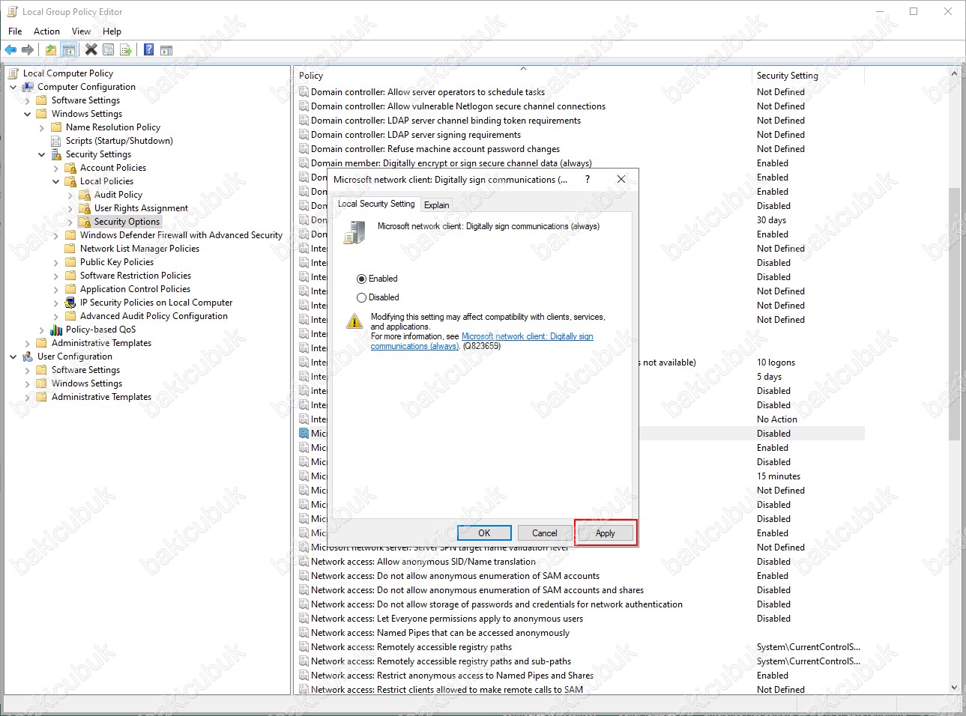Viewport: 966px width, 716px height.
Task: Toggle the Show/Hide Action Pane icon
Action: (x=166, y=50)
